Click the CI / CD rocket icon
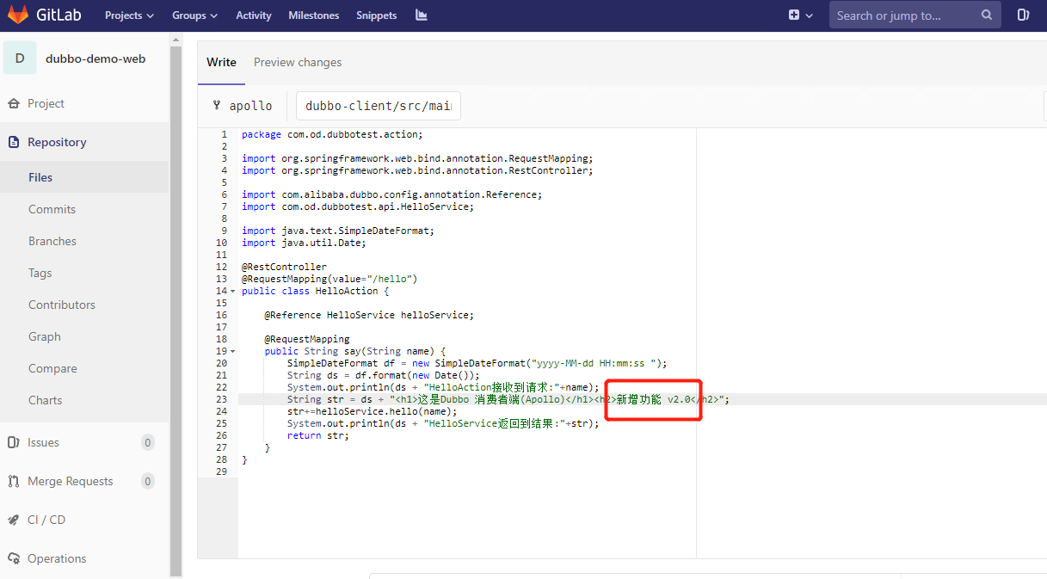This screenshot has height=579, width=1047. (14, 520)
